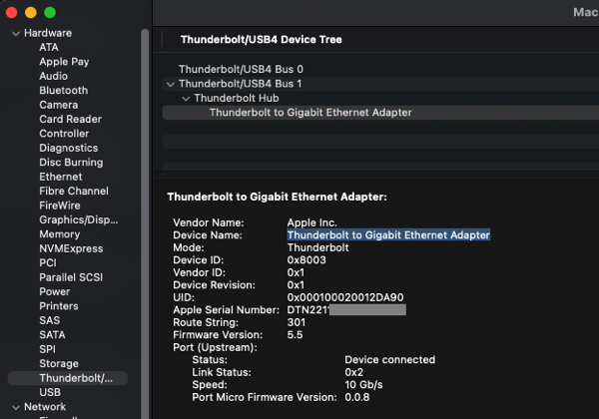Select NVMExpress in the Hardware list

coord(71,248)
